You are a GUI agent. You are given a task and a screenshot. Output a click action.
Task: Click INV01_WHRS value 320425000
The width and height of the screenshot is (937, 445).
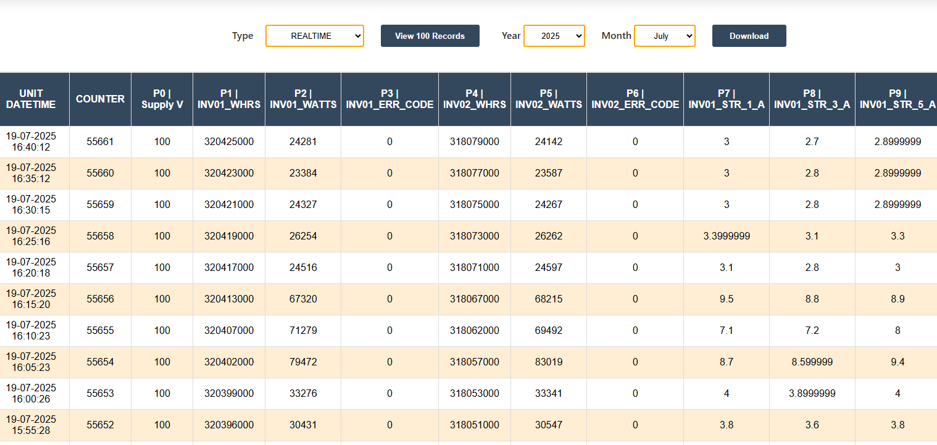coord(229,142)
